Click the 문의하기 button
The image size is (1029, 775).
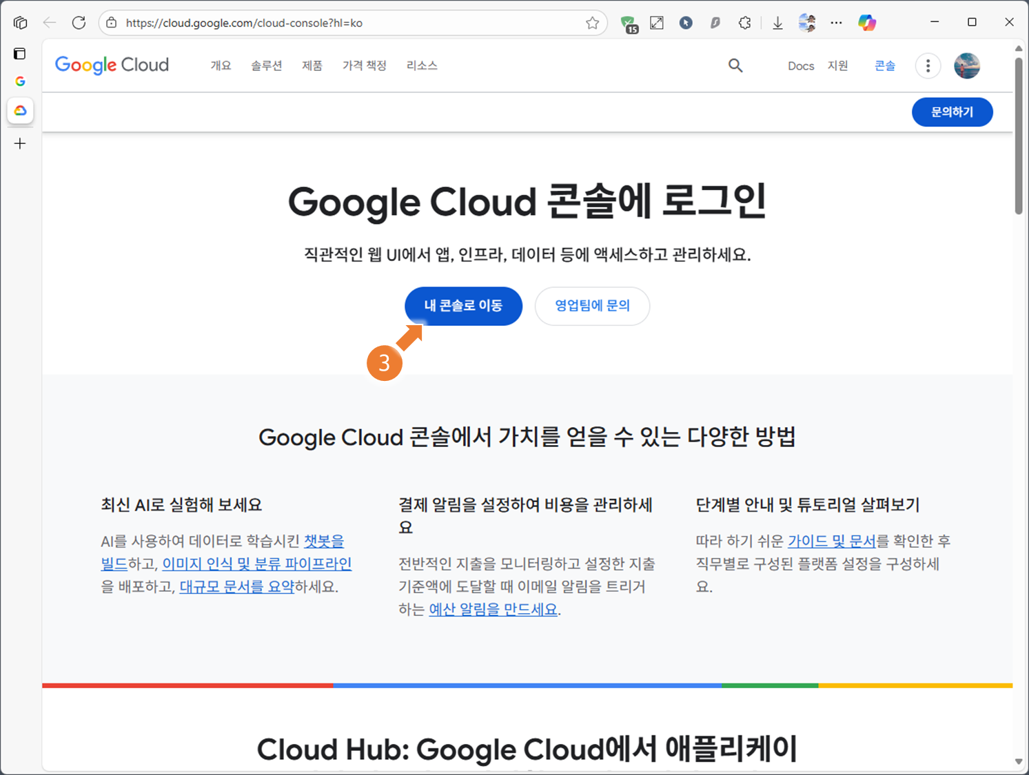tap(952, 112)
